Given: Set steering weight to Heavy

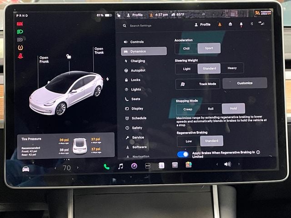Looking at the screenshot, I should pos(232,68).
